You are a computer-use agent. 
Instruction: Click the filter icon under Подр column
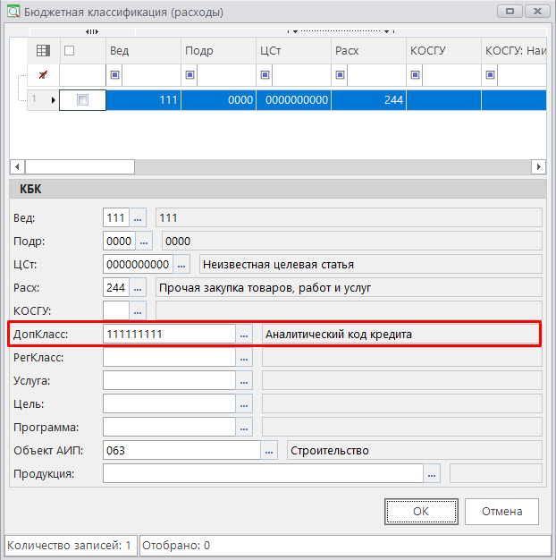point(190,75)
